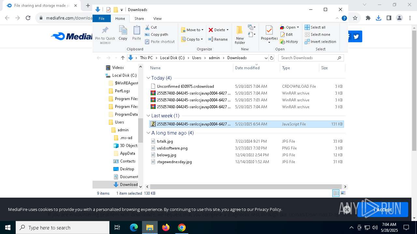Collapse the Today group
The image size is (417, 234).
(148, 78)
